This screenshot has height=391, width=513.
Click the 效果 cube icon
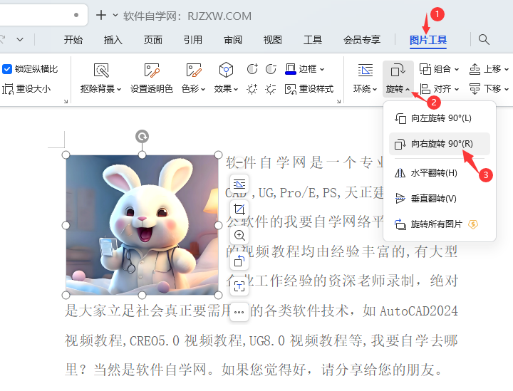point(226,70)
